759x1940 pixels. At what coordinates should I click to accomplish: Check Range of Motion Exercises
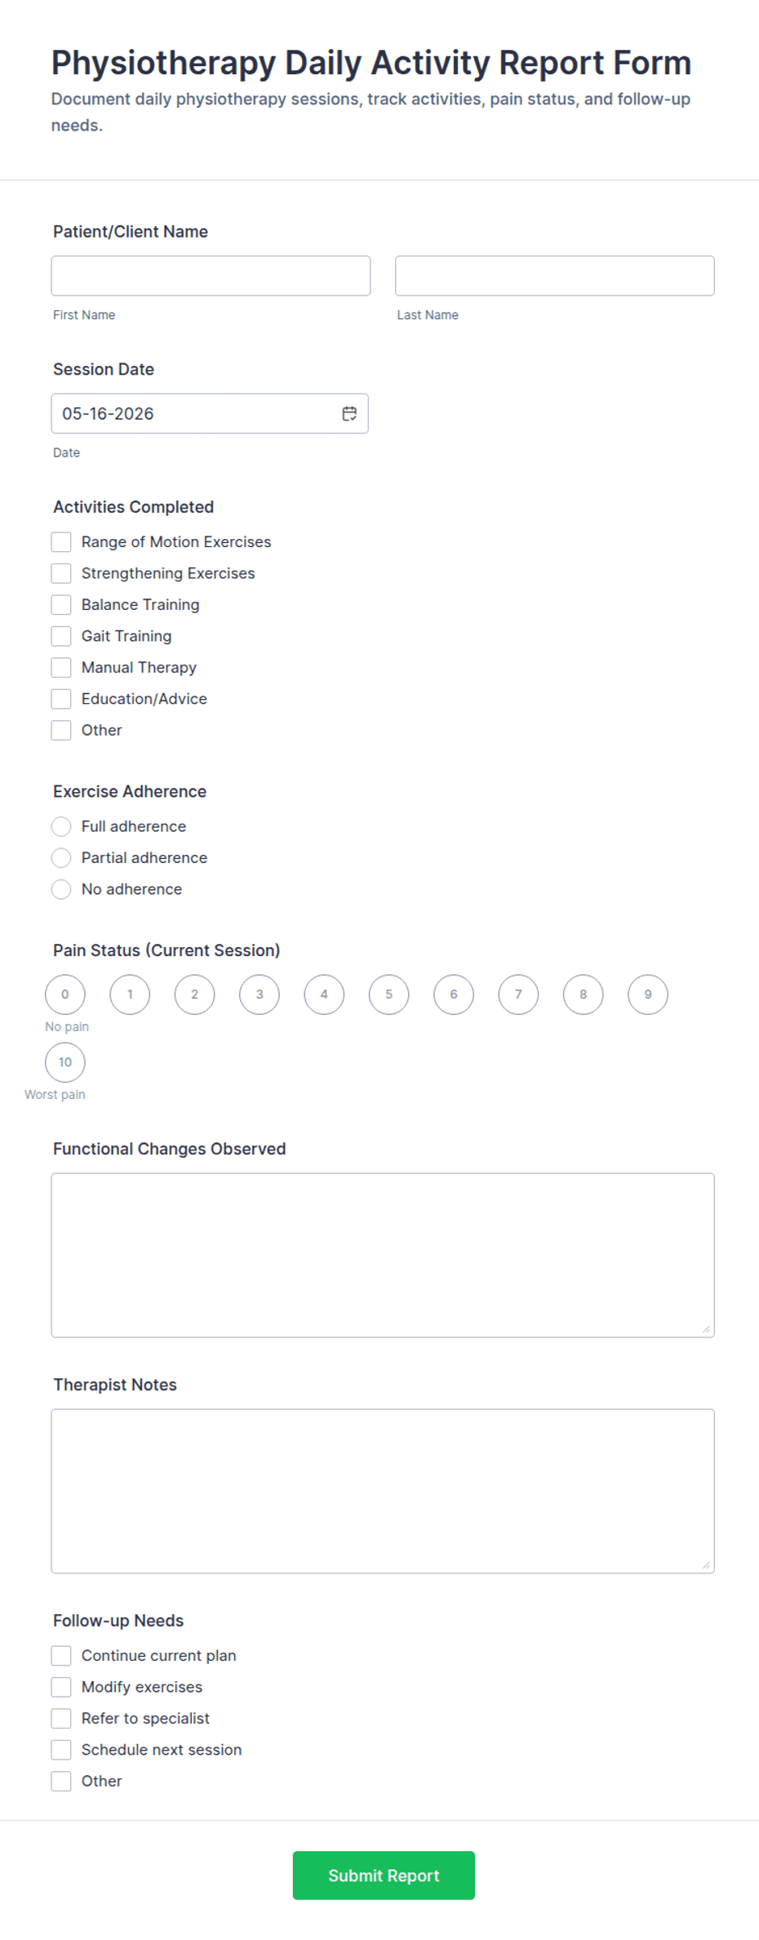point(61,542)
